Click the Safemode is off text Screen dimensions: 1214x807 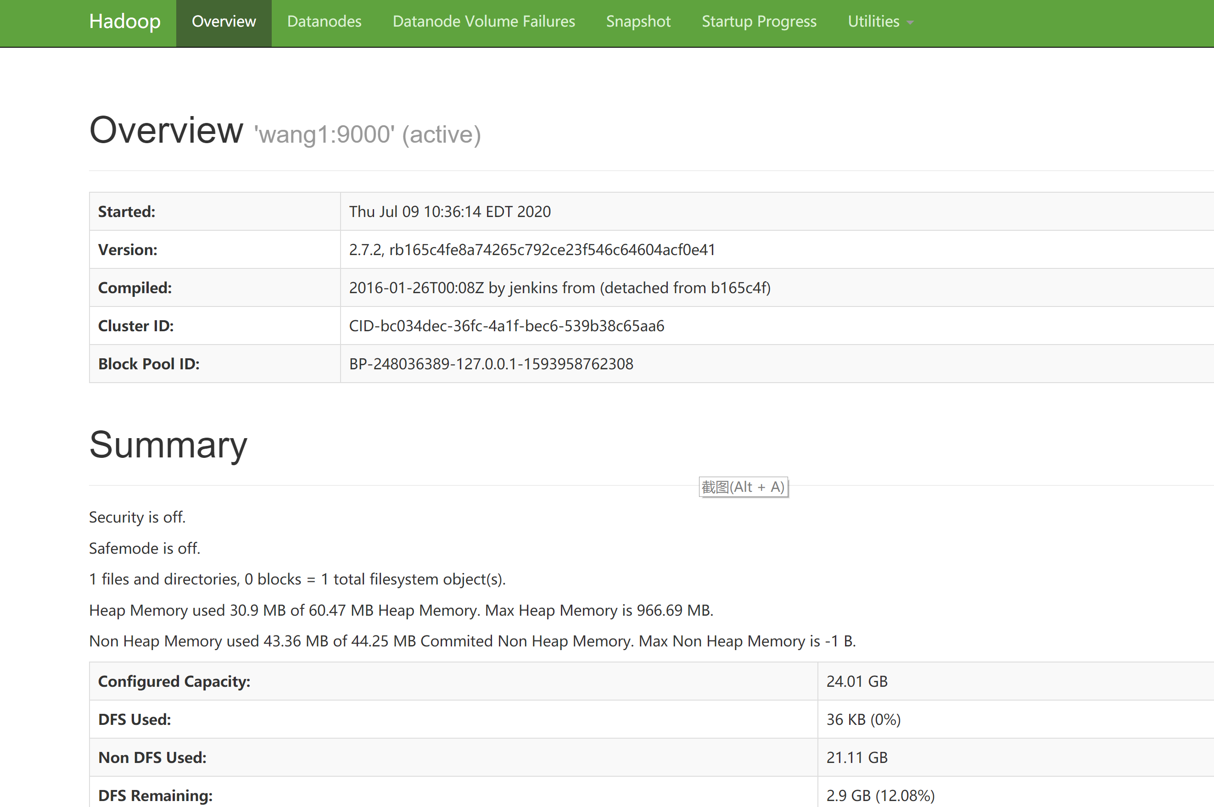[145, 548]
